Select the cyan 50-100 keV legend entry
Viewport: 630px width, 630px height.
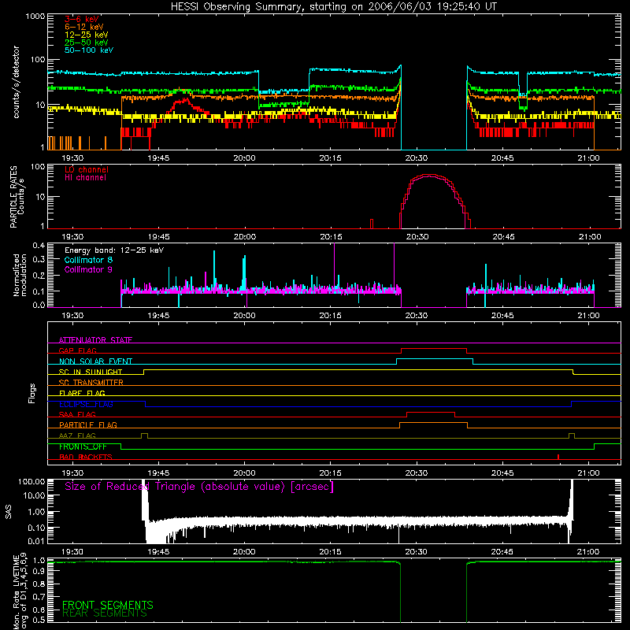click(x=89, y=50)
